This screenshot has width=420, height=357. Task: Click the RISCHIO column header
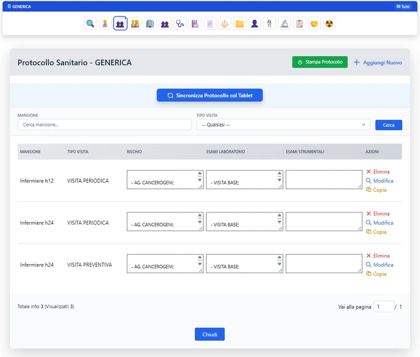tap(134, 152)
